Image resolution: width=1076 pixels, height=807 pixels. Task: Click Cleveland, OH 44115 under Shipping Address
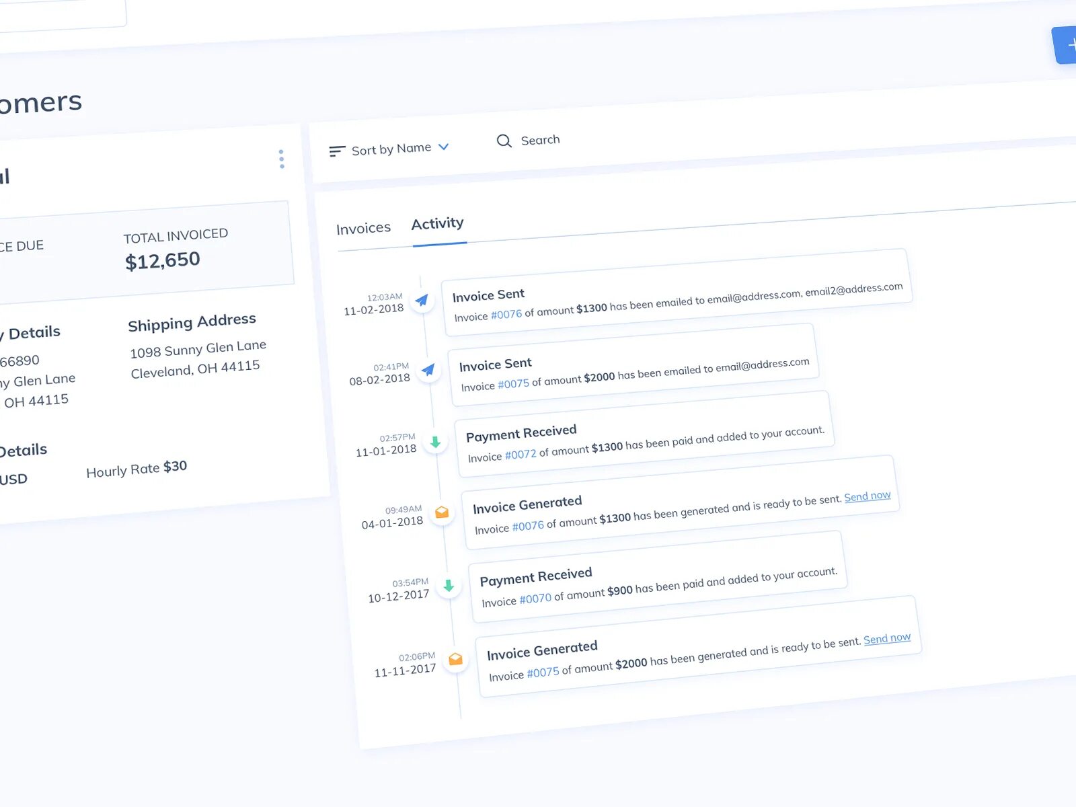[x=195, y=369]
